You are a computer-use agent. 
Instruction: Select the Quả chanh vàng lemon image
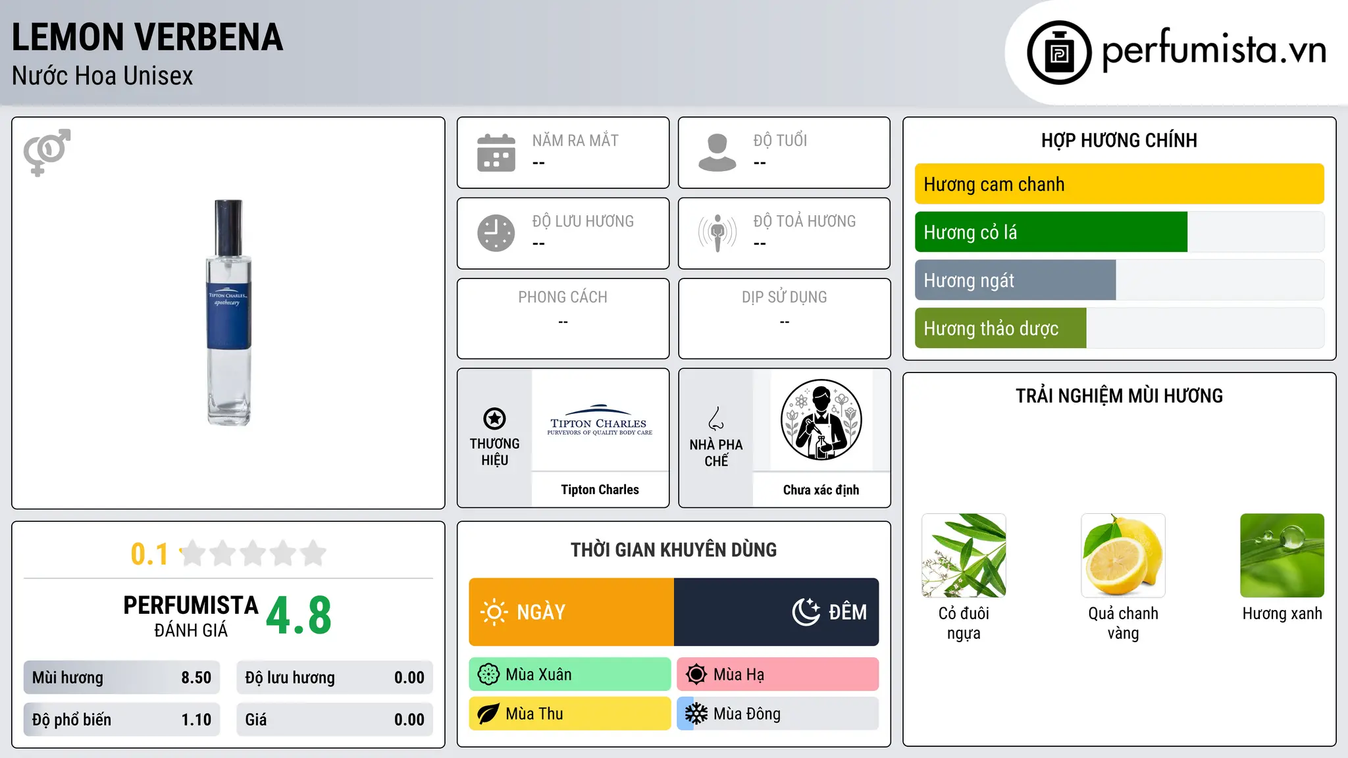1123,555
